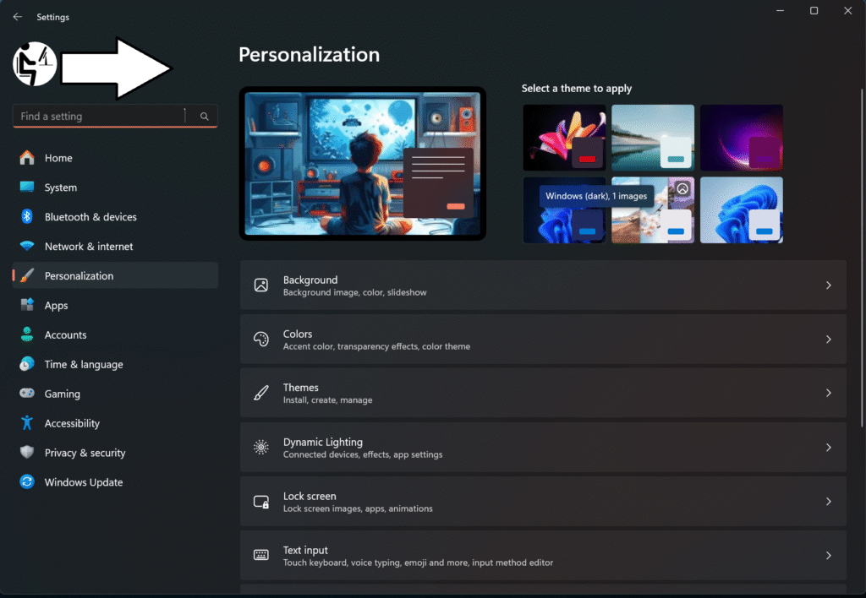
Task: Click the Themes brush icon
Action: click(260, 393)
